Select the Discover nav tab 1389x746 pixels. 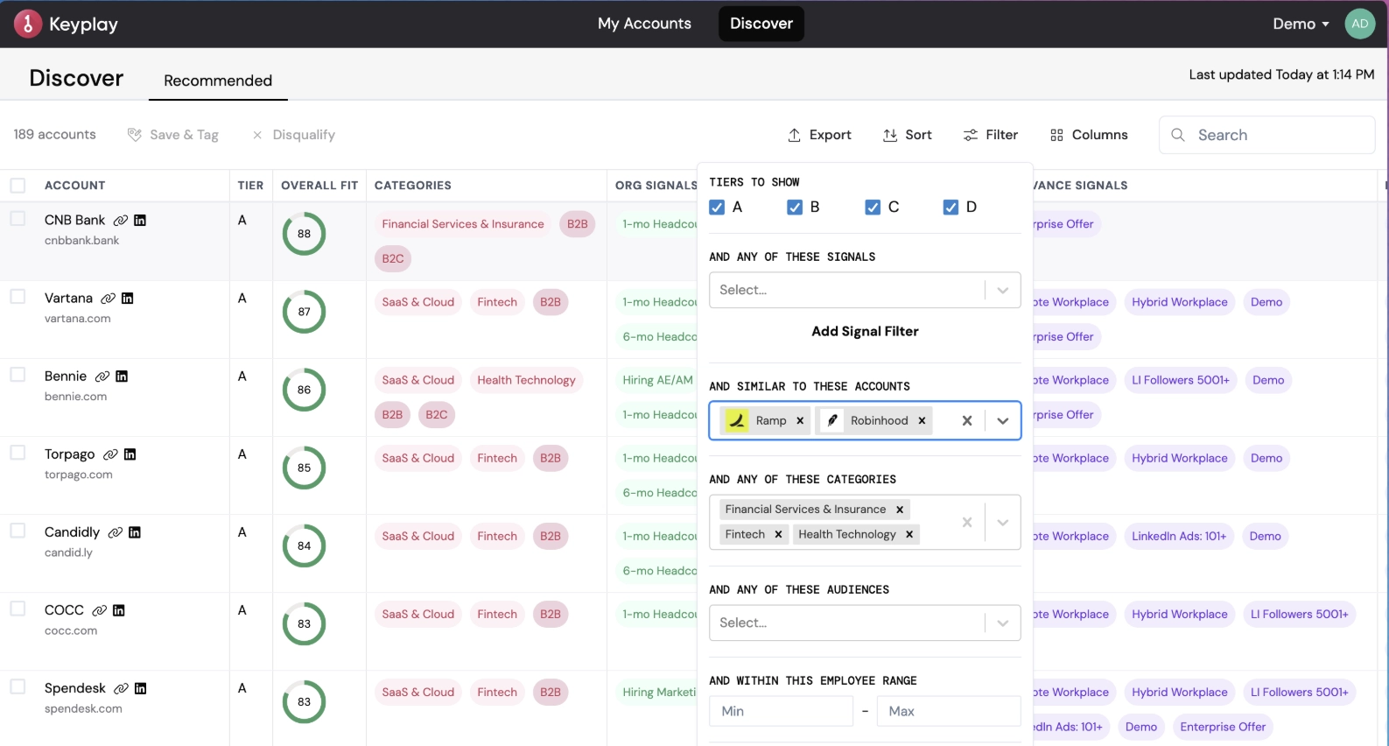point(761,24)
